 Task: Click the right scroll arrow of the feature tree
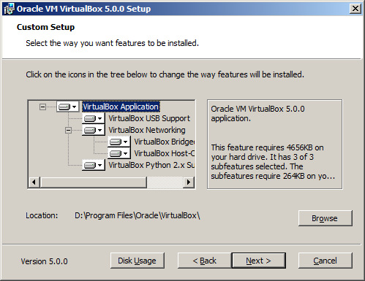(x=189, y=182)
